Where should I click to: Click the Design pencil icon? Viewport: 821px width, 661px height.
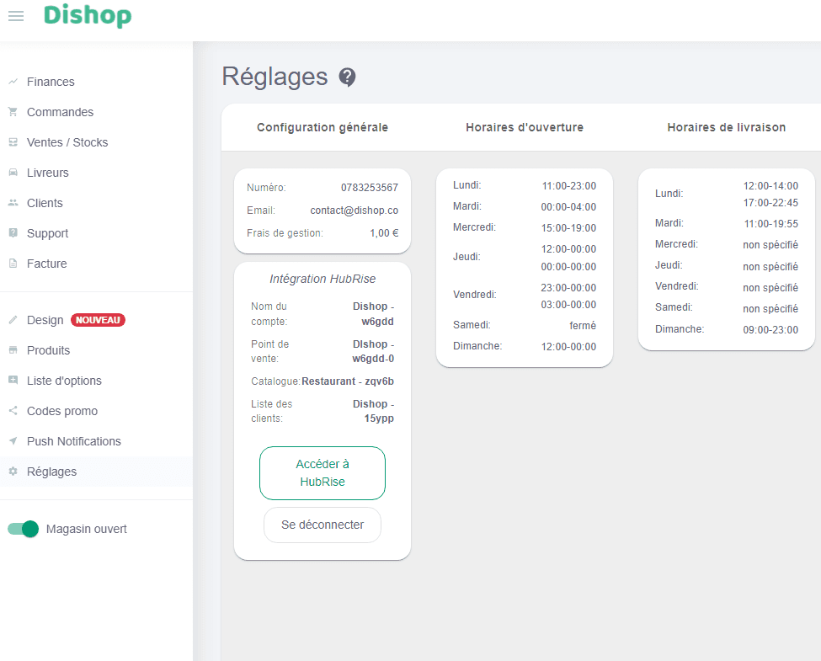[x=13, y=320]
